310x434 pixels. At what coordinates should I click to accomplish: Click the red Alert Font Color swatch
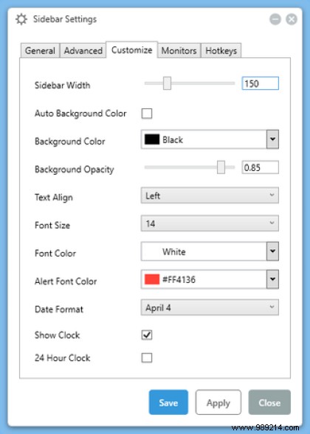click(x=152, y=279)
